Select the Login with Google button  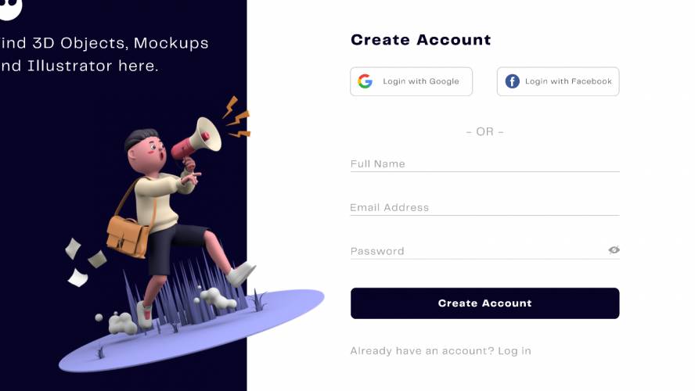point(411,81)
